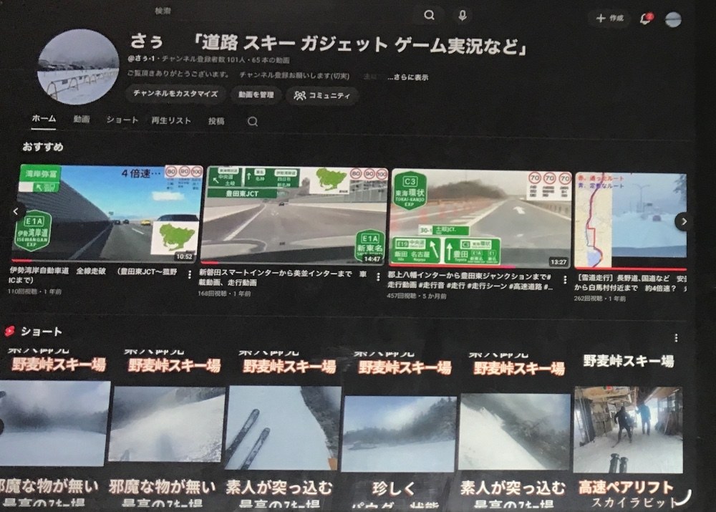Open the notifications bell

(x=646, y=19)
